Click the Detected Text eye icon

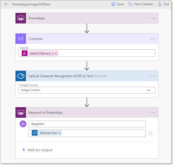35,133
